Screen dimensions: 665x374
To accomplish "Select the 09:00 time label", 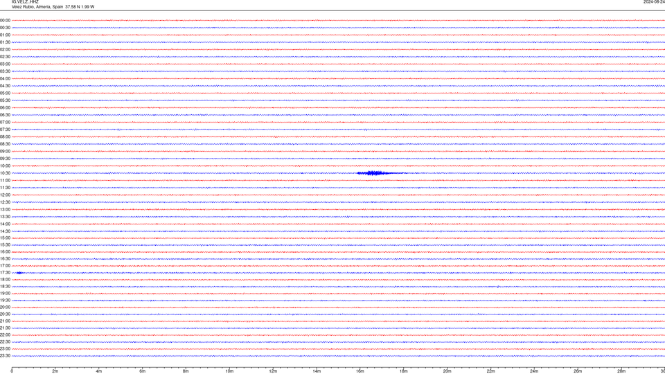I will (5, 152).
